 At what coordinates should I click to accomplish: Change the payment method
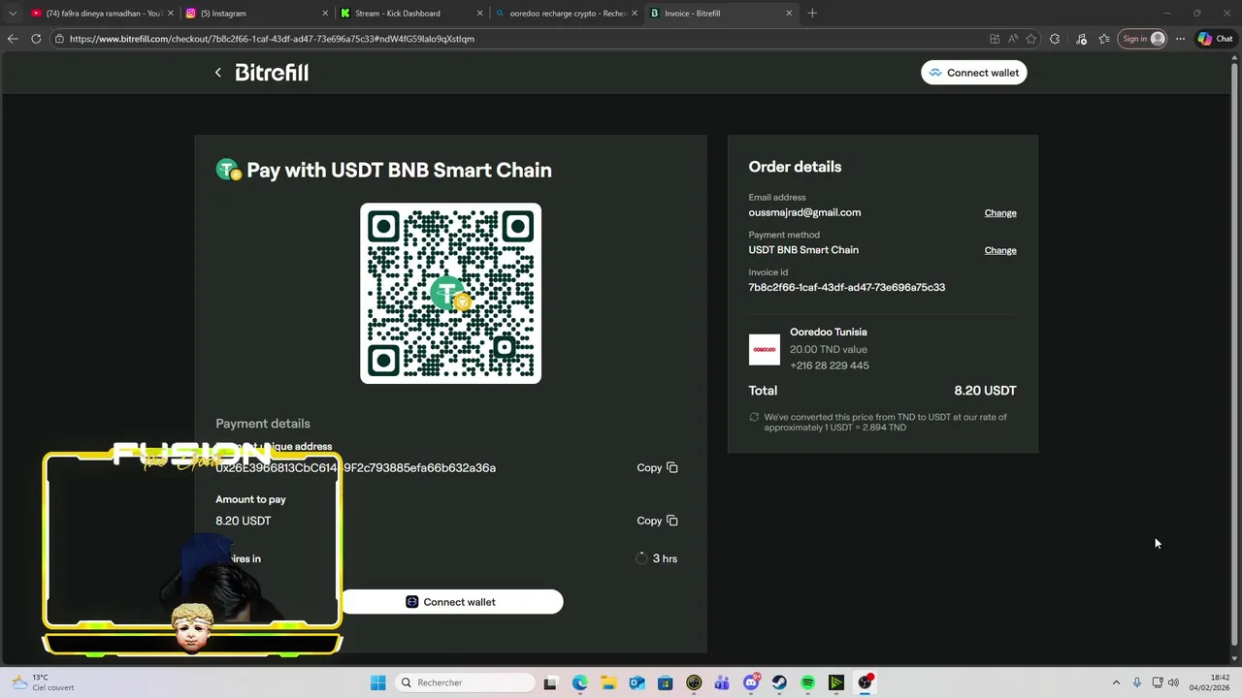[1000, 250]
